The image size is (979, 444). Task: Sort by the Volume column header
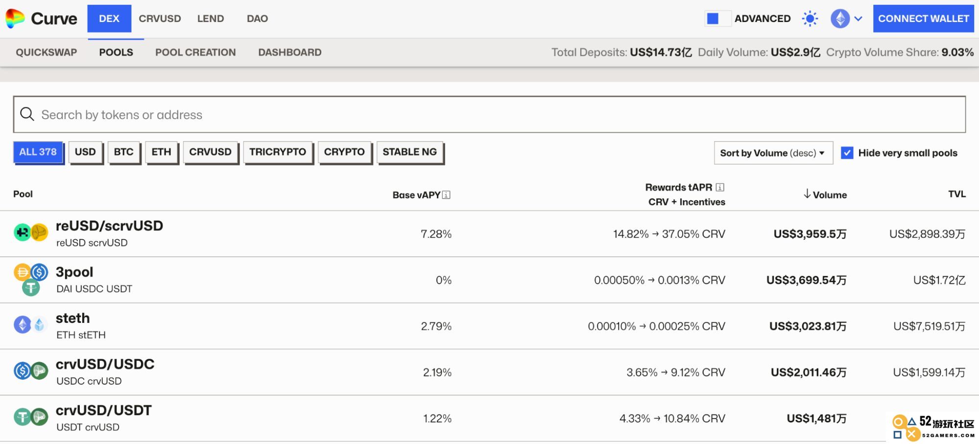(x=830, y=195)
